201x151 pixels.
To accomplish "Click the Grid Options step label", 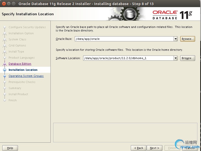I will point(17,45).
